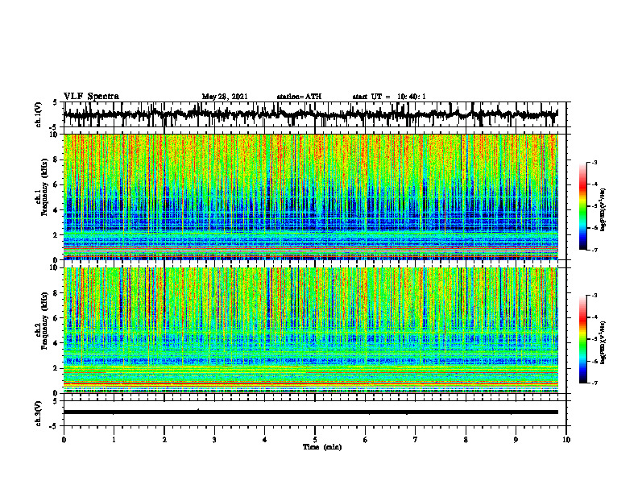Click the 'VLF Spectra' plot title

(x=91, y=97)
